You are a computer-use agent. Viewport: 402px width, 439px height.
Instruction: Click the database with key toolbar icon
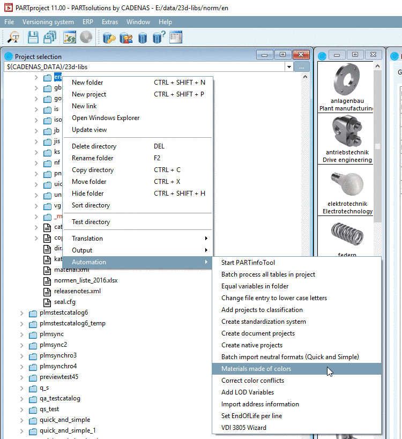point(109,38)
